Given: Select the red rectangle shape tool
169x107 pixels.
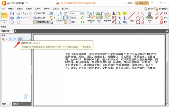Looking at the screenshot, I should click(x=138, y=22).
